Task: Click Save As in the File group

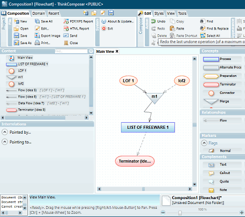Action: tap(23, 43)
